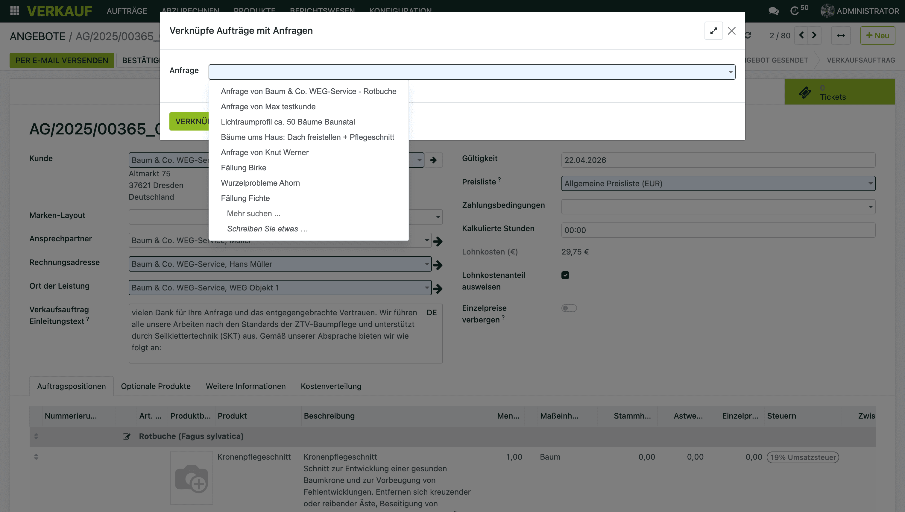Switch to Optionale Produkte tab

(156, 386)
